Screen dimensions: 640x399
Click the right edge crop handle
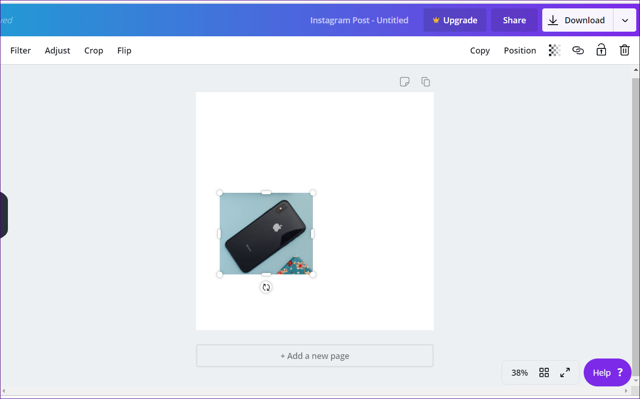tap(312, 234)
